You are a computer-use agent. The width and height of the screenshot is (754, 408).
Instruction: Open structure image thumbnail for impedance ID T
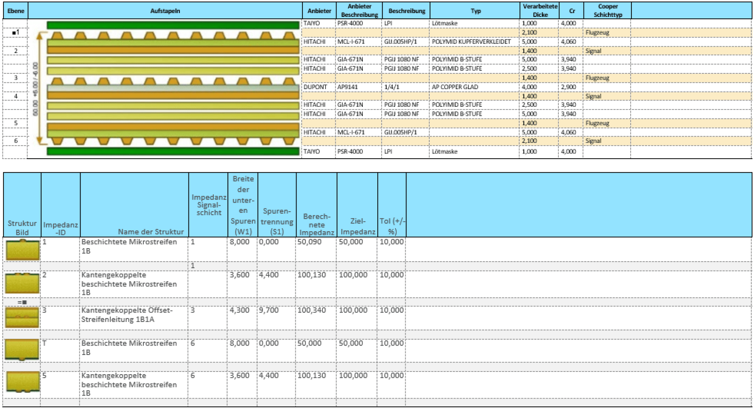pos(22,349)
